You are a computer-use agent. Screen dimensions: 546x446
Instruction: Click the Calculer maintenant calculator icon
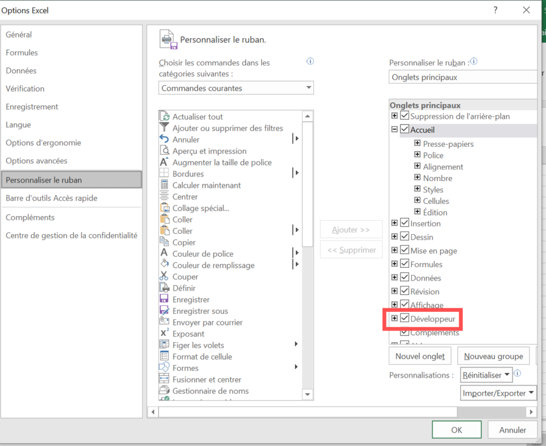[x=164, y=185]
